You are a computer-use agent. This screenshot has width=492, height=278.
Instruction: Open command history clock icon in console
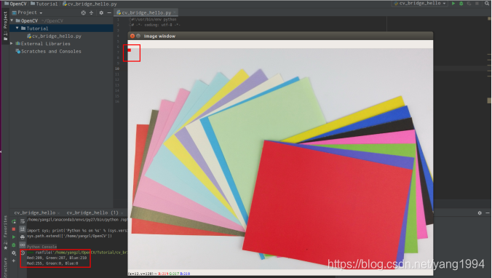point(23,253)
